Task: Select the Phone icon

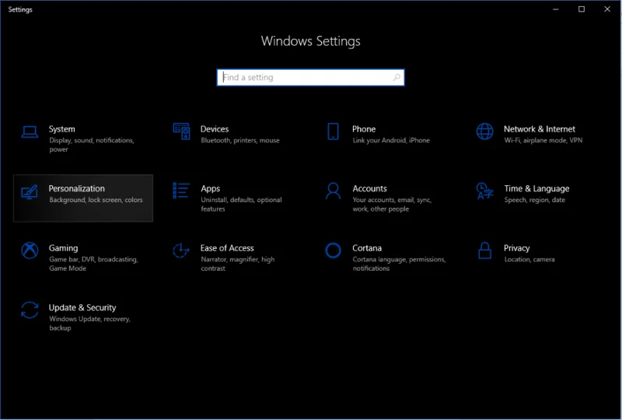Action: [334, 131]
